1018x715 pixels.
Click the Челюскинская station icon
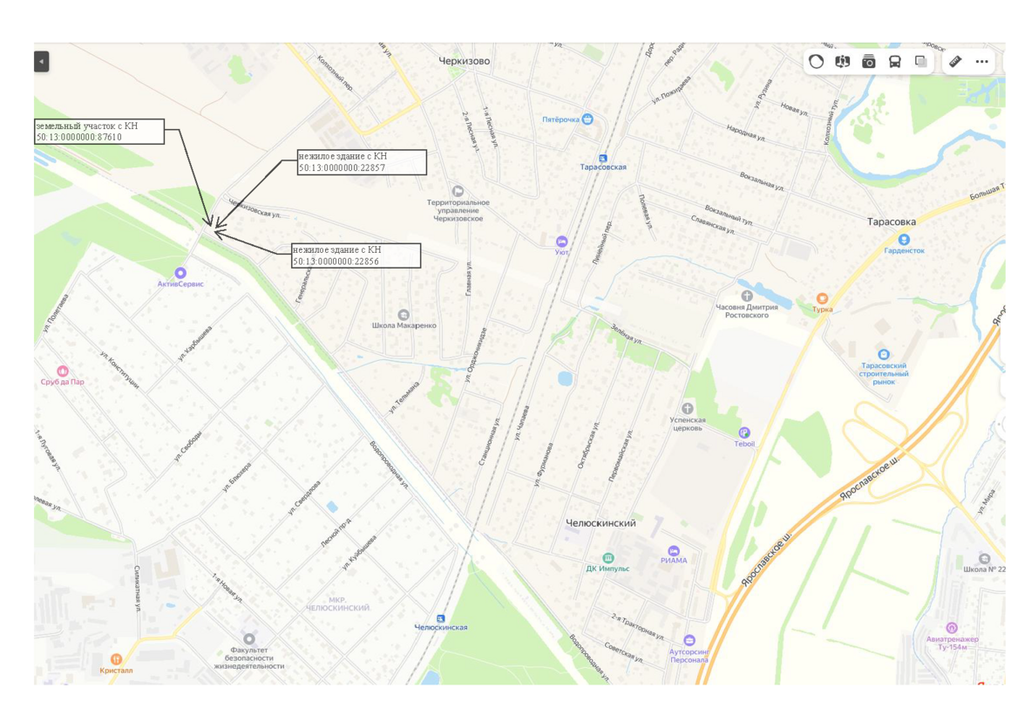point(440,618)
